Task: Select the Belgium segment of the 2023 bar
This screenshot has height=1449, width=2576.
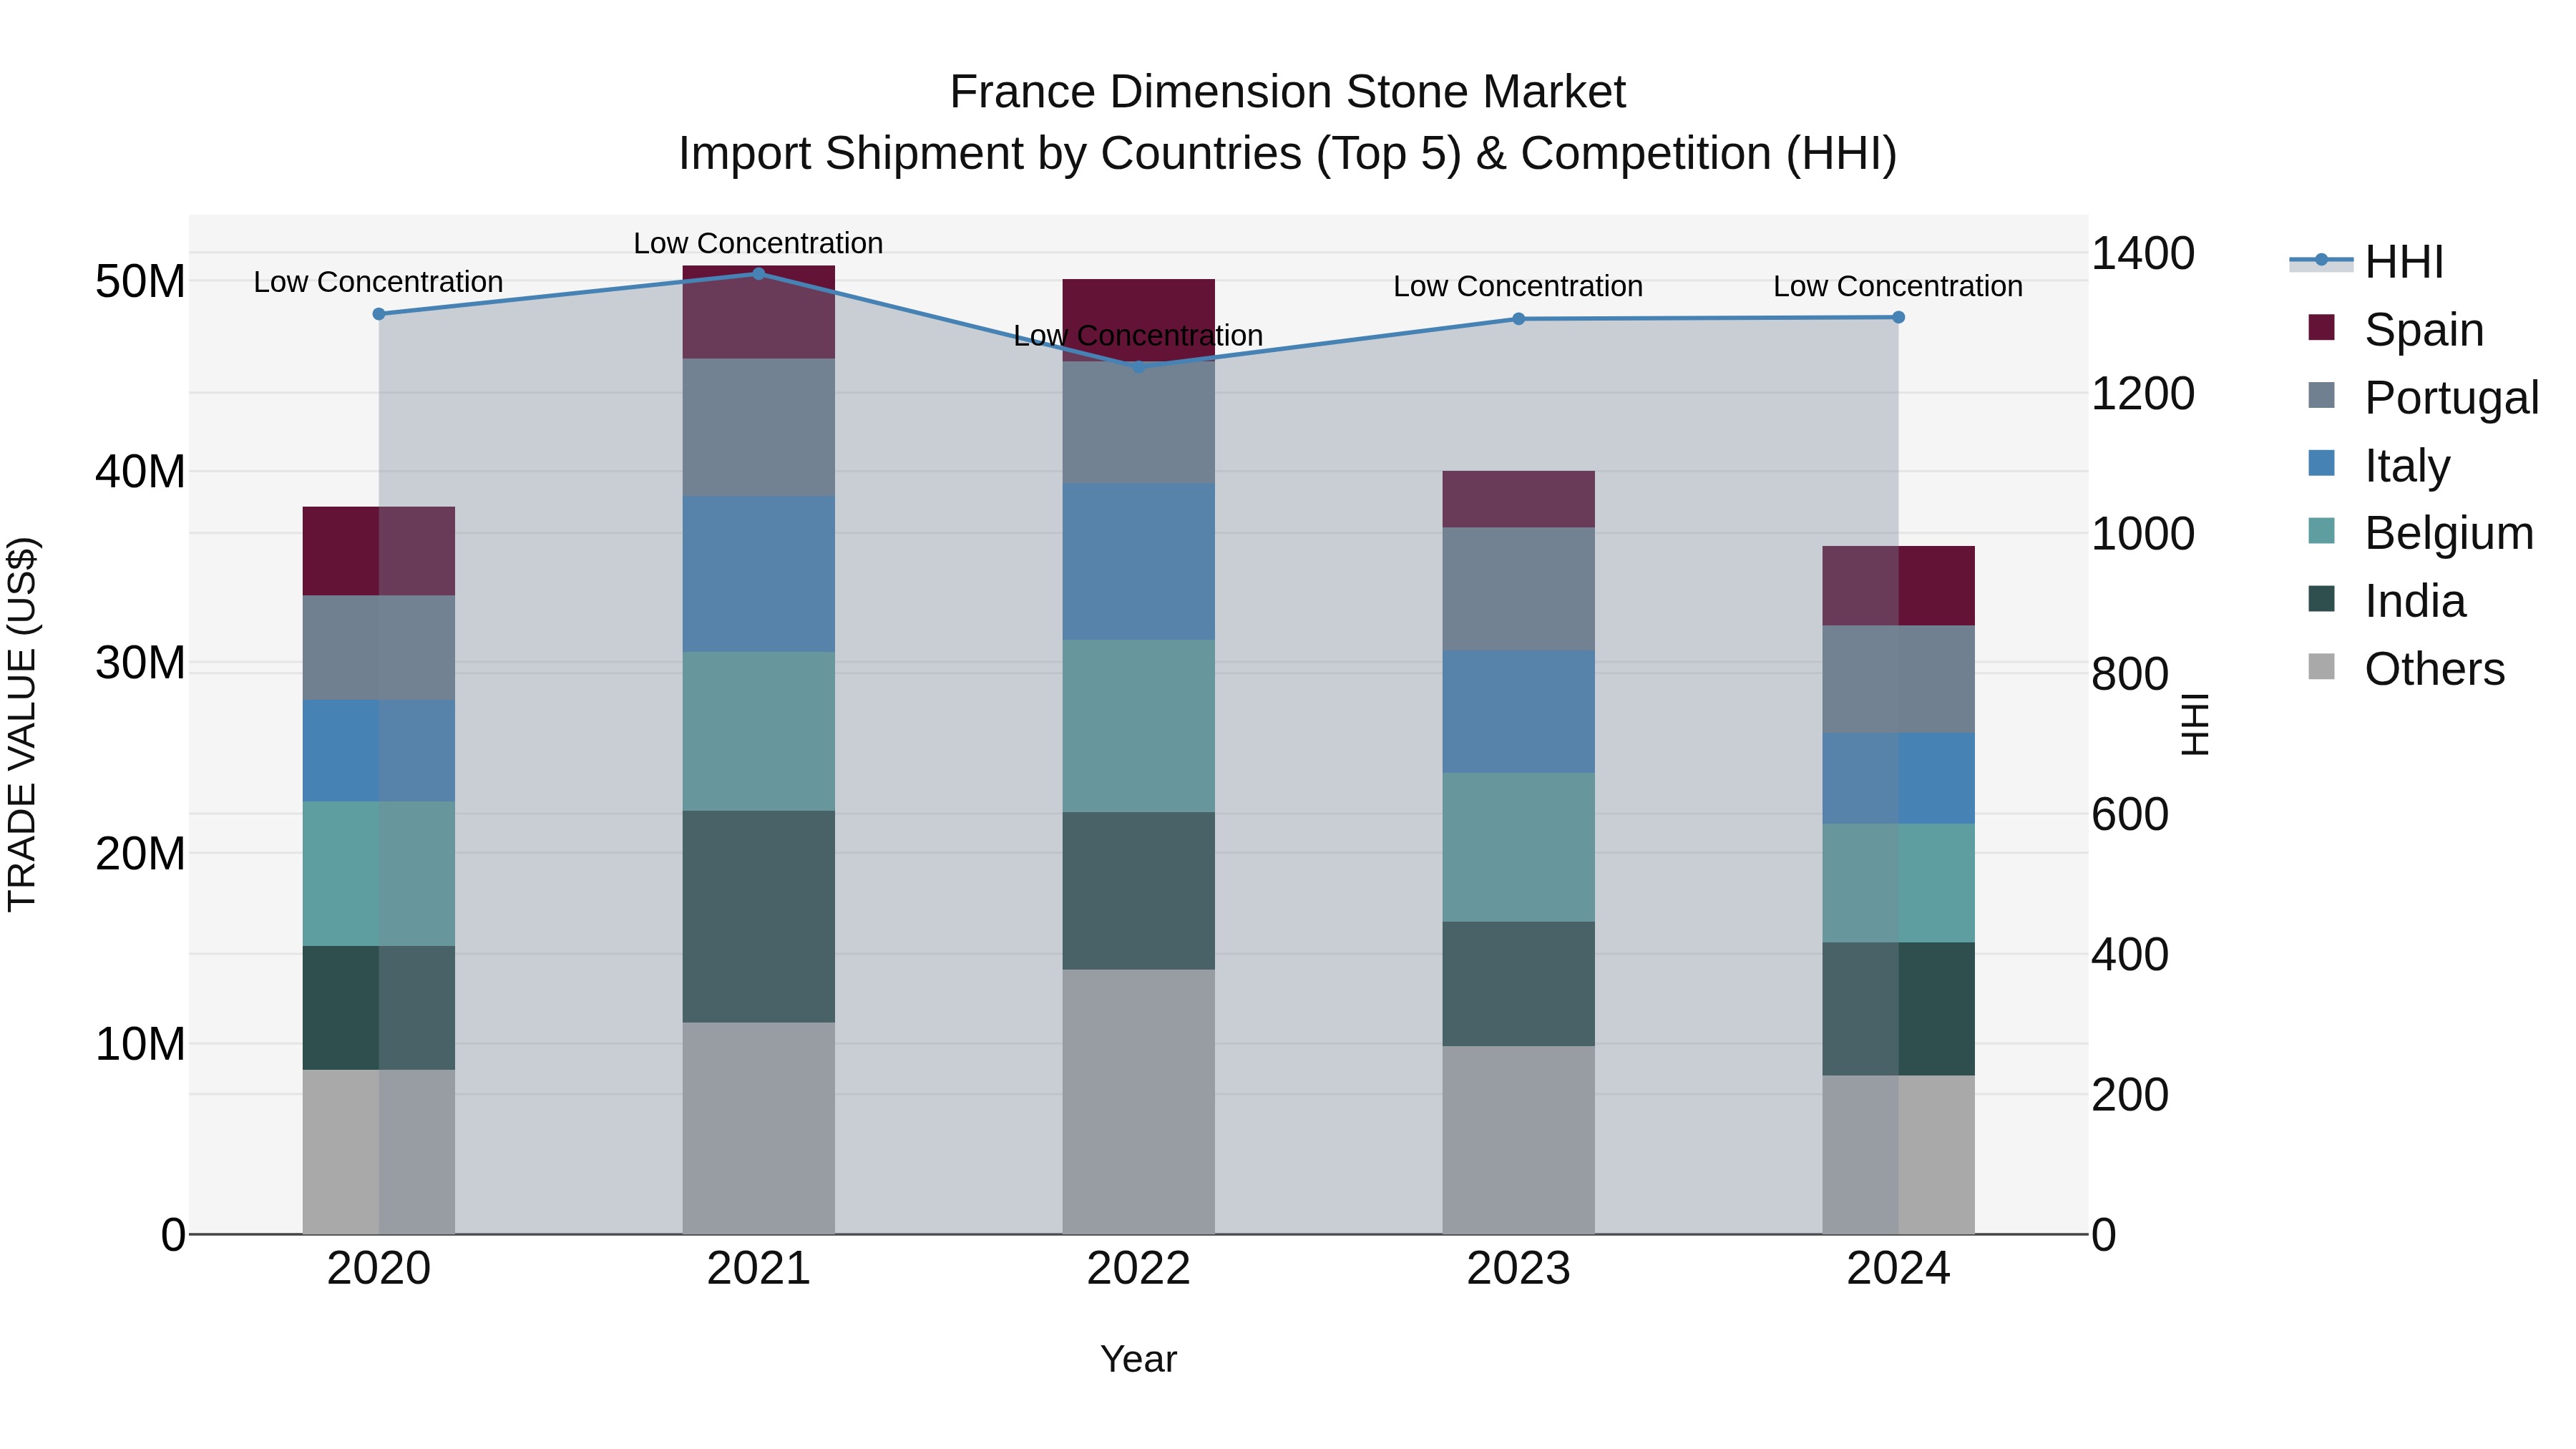Action: [x=1518, y=847]
